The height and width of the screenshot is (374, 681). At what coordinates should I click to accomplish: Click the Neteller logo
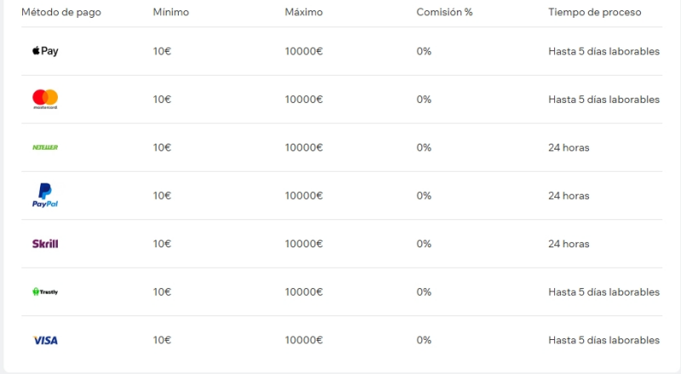[x=45, y=147]
